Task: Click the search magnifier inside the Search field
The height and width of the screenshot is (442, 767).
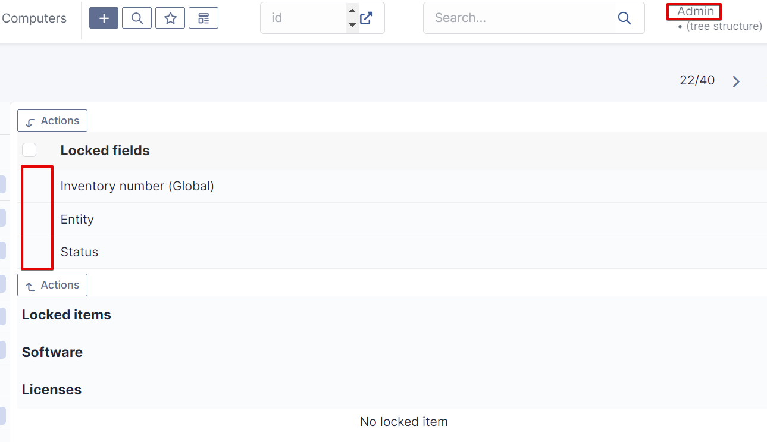Action: point(624,18)
